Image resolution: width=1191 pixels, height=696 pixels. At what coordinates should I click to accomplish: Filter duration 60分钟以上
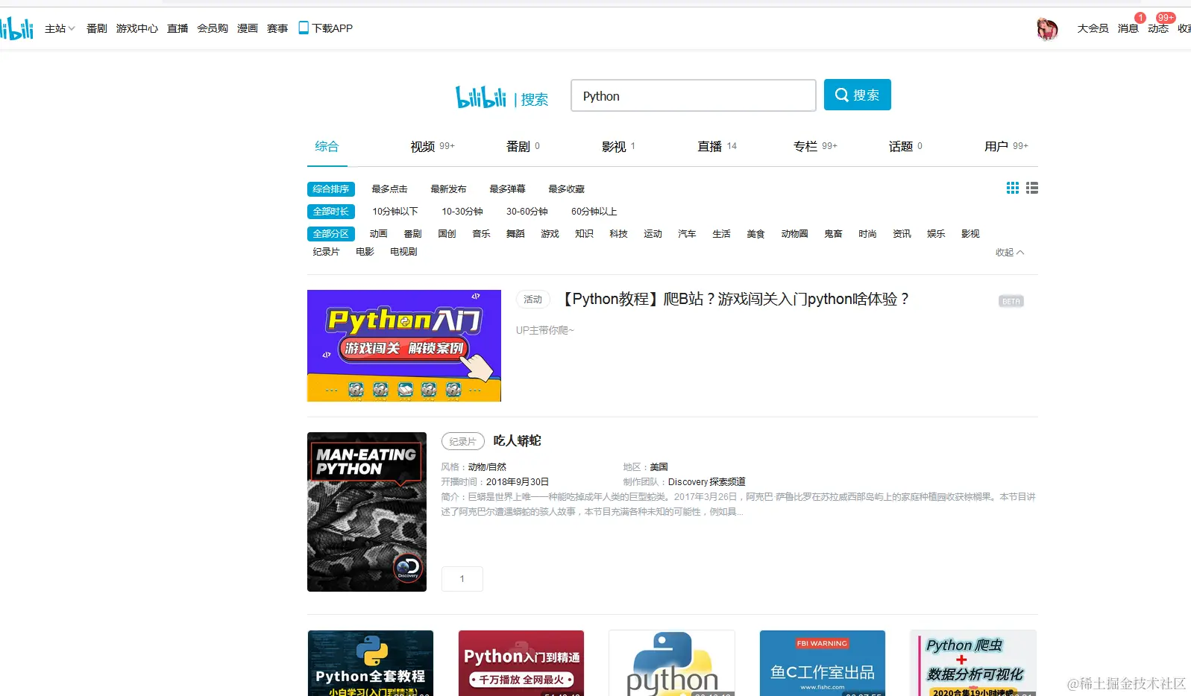pos(594,212)
